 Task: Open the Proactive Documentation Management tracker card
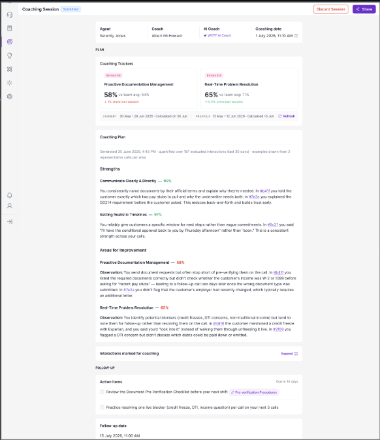tap(149, 89)
